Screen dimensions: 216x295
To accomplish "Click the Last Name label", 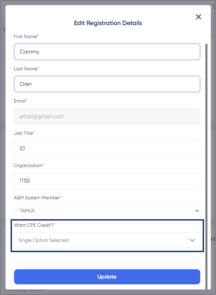I will tap(25, 69).
